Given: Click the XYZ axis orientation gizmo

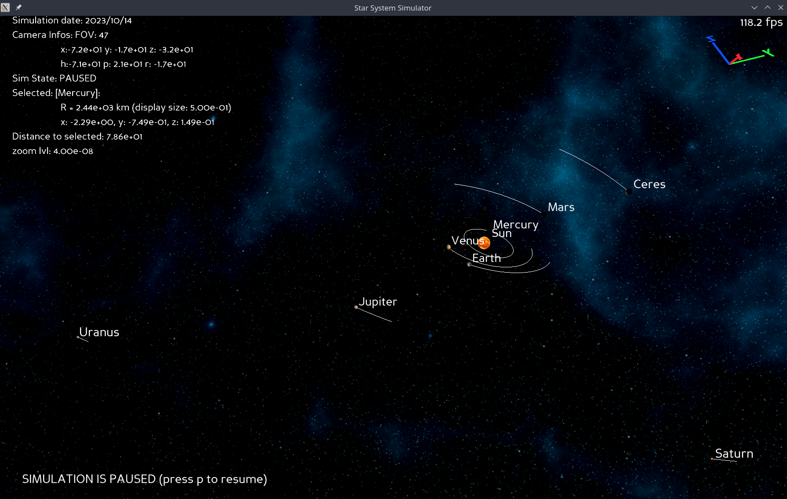Looking at the screenshot, I should 740,51.
